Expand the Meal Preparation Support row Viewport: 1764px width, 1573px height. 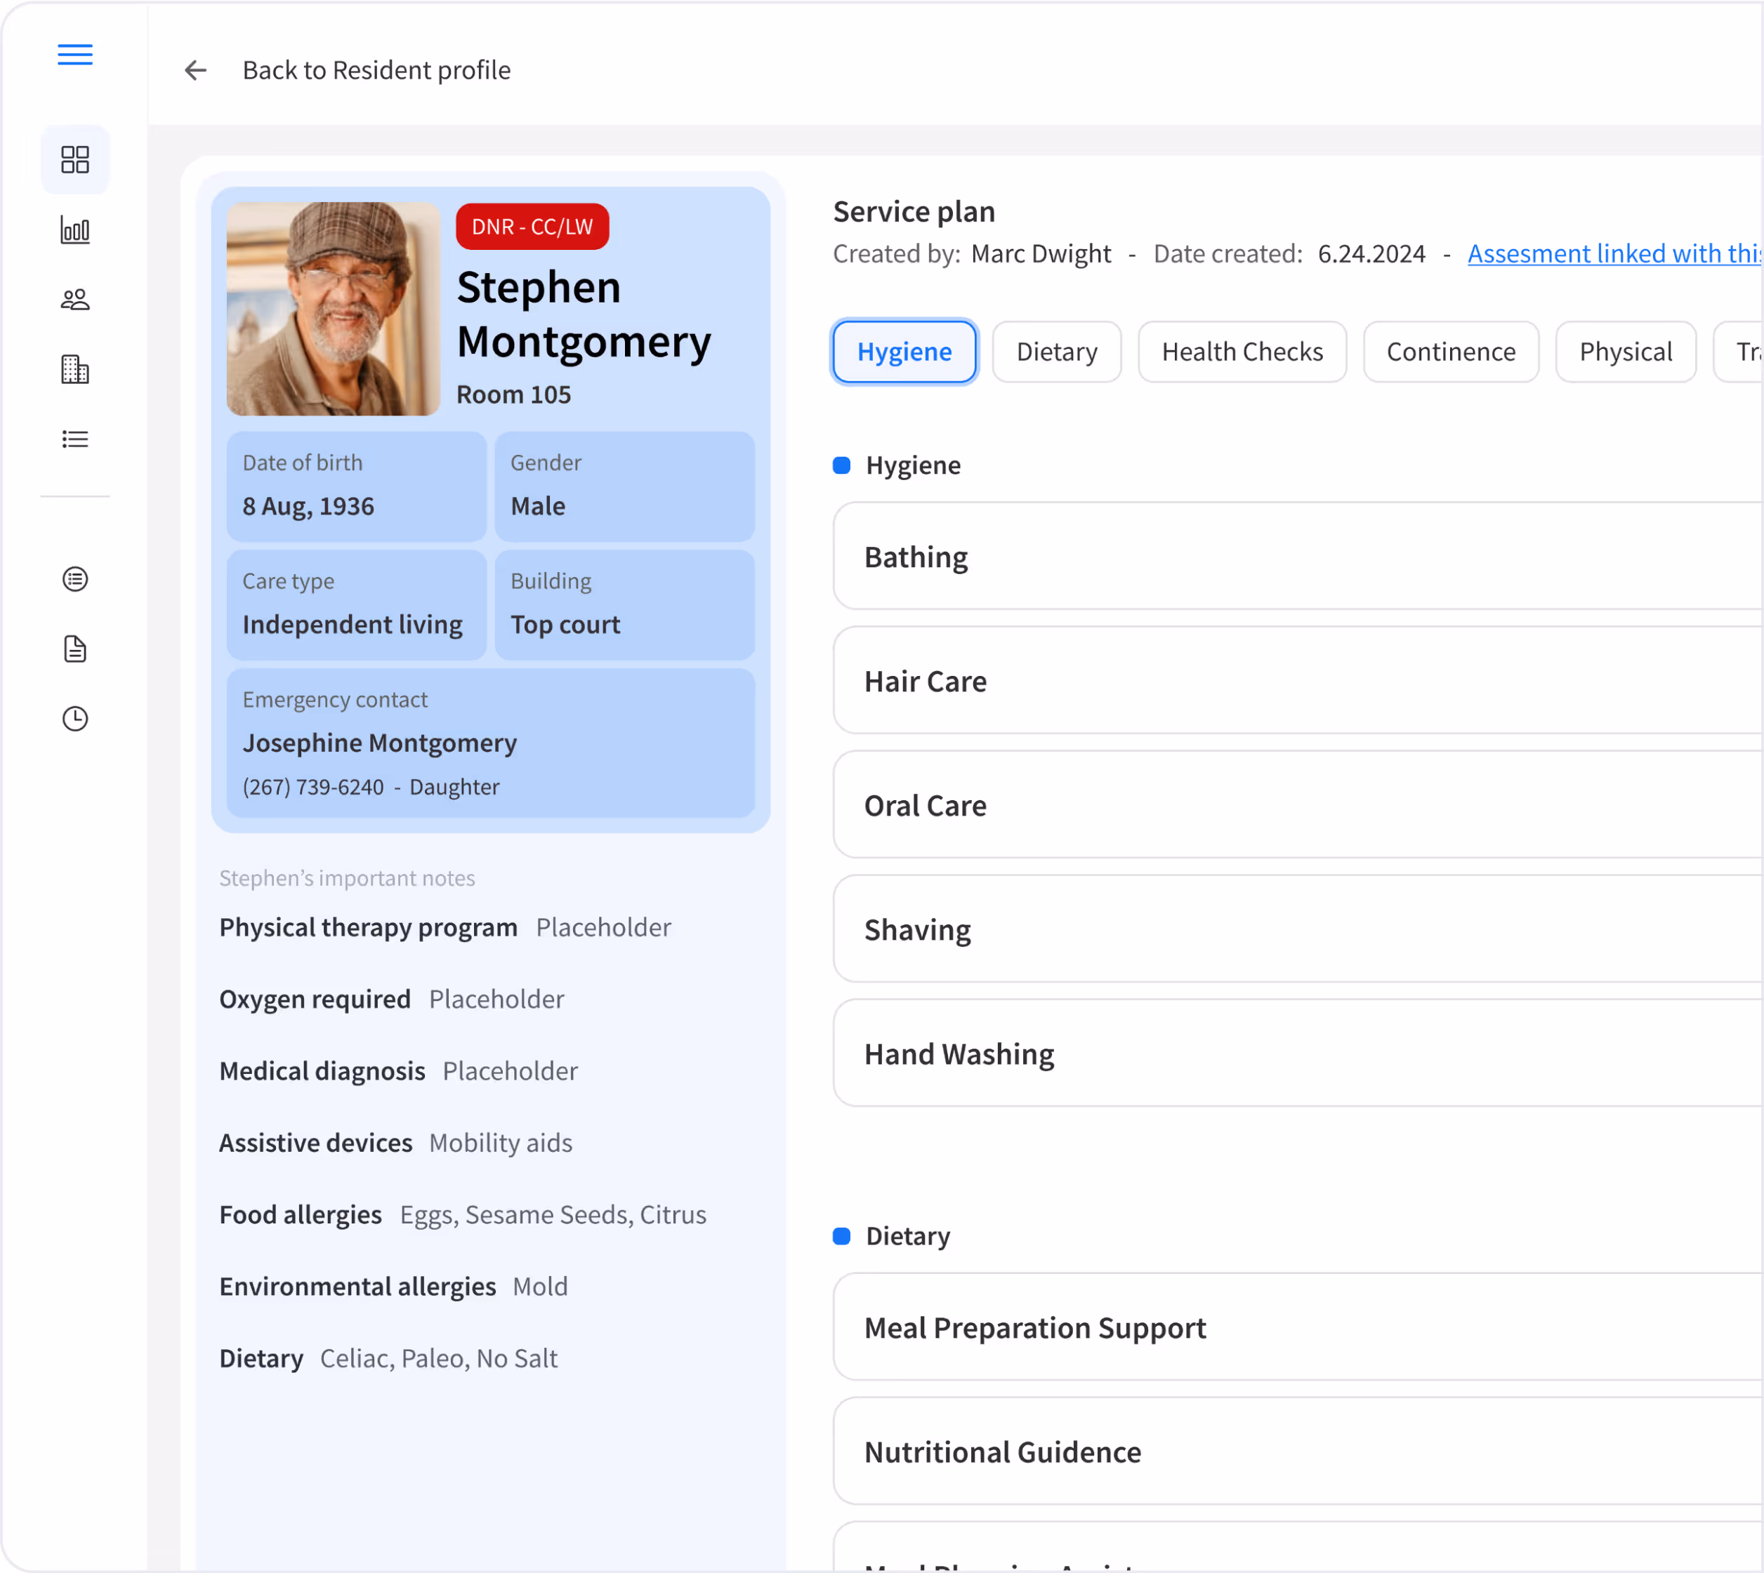(x=1296, y=1327)
